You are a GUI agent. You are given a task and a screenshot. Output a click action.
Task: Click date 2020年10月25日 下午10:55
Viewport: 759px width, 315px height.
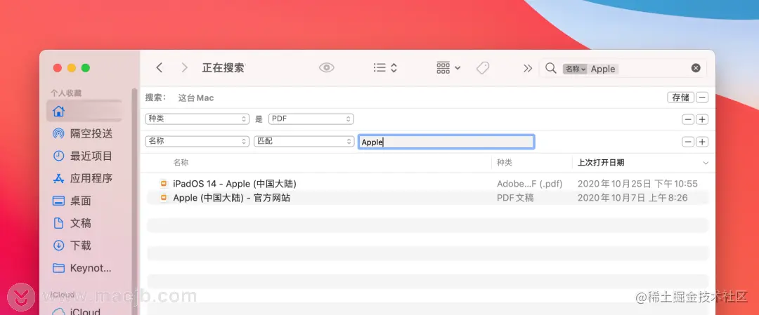coord(637,184)
